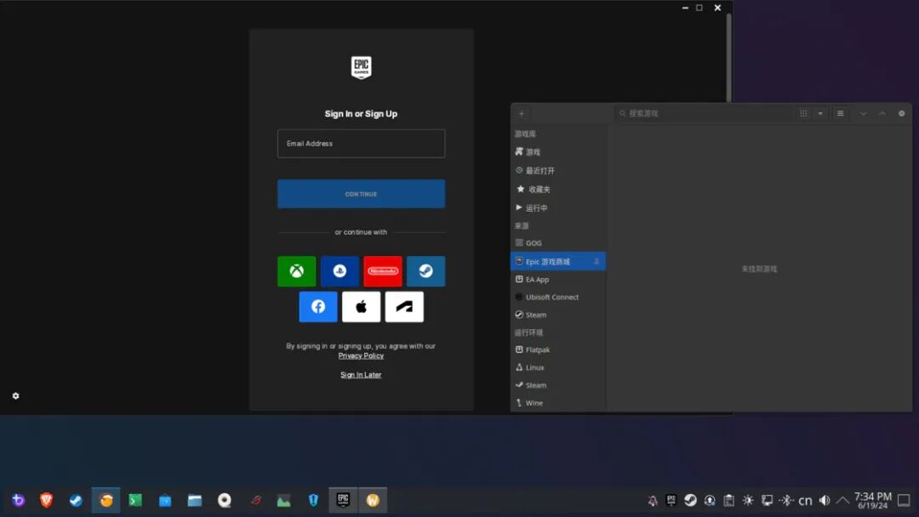The image size is (919, 517).
Task: Focus the Email Address field
Action: pos(361,144)
